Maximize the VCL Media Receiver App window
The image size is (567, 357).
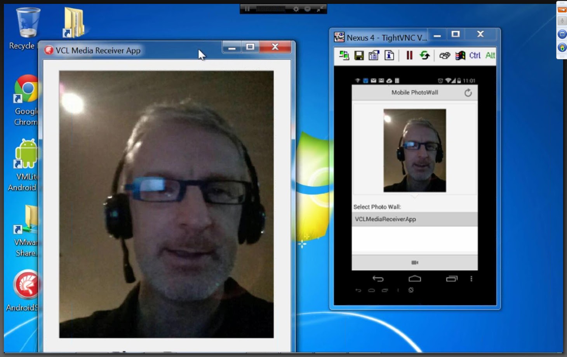coord(250,47)
